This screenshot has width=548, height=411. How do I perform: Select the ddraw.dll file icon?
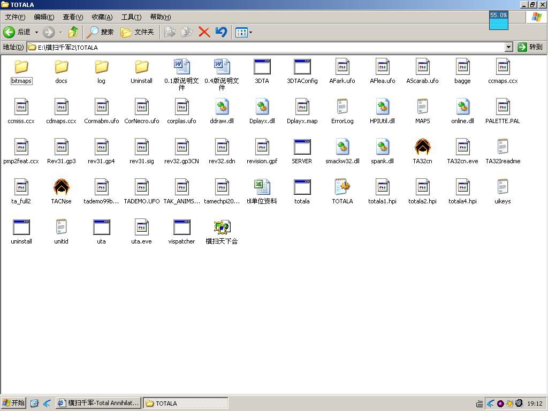coord(222,107)
